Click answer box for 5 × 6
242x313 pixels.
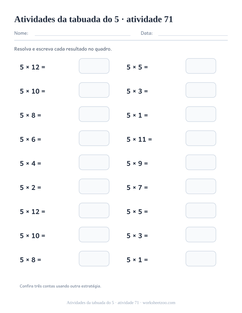point(94,138)
